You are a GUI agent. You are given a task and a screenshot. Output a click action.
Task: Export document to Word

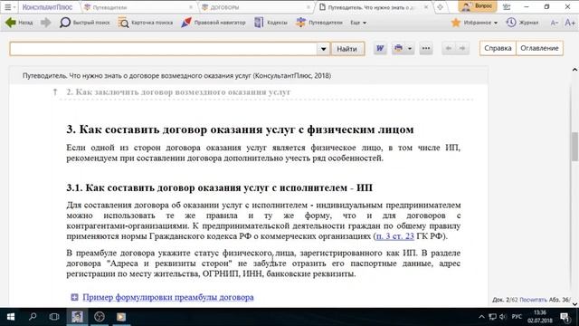click(380, 48)
